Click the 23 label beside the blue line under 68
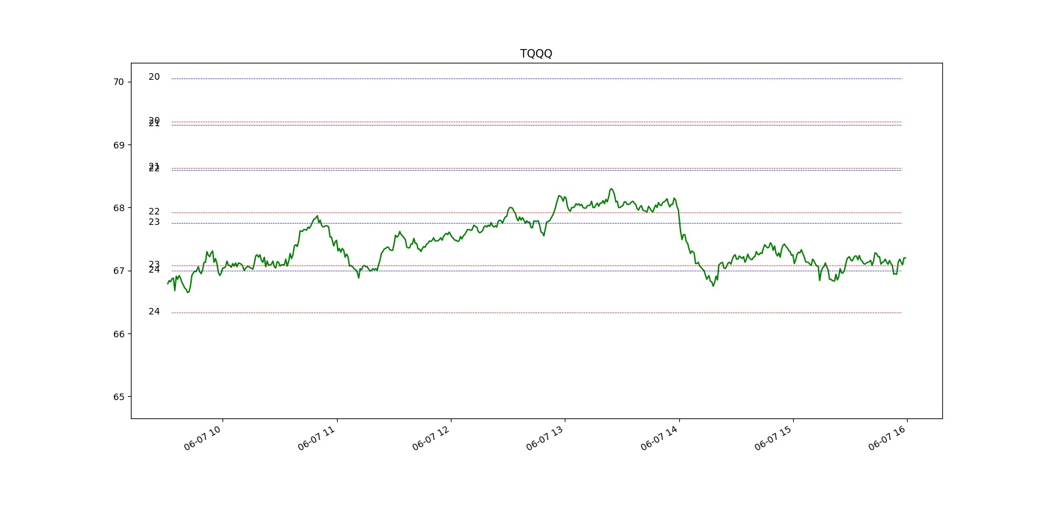Viewport: 1047px width, 523px height. 154,222
